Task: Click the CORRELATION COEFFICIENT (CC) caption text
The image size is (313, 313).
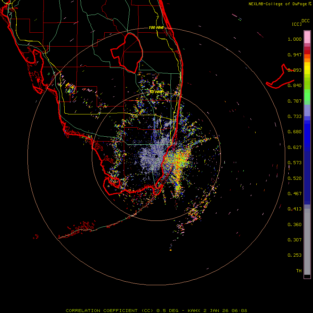Action: 110,311
